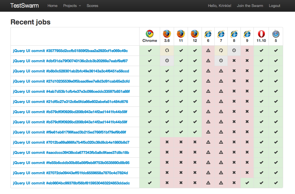
Task: Click IE 6 warning icon for commit #eb9804bc
Action: 208,183
